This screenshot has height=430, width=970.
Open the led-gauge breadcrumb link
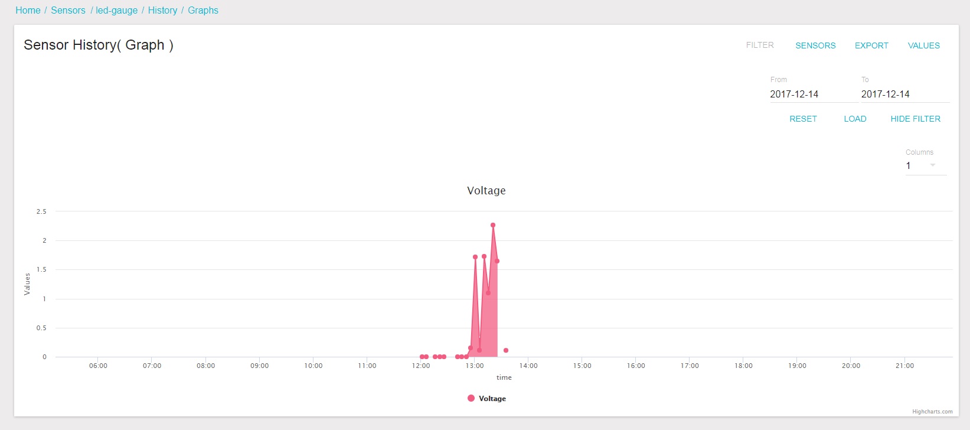pos(116,10)
